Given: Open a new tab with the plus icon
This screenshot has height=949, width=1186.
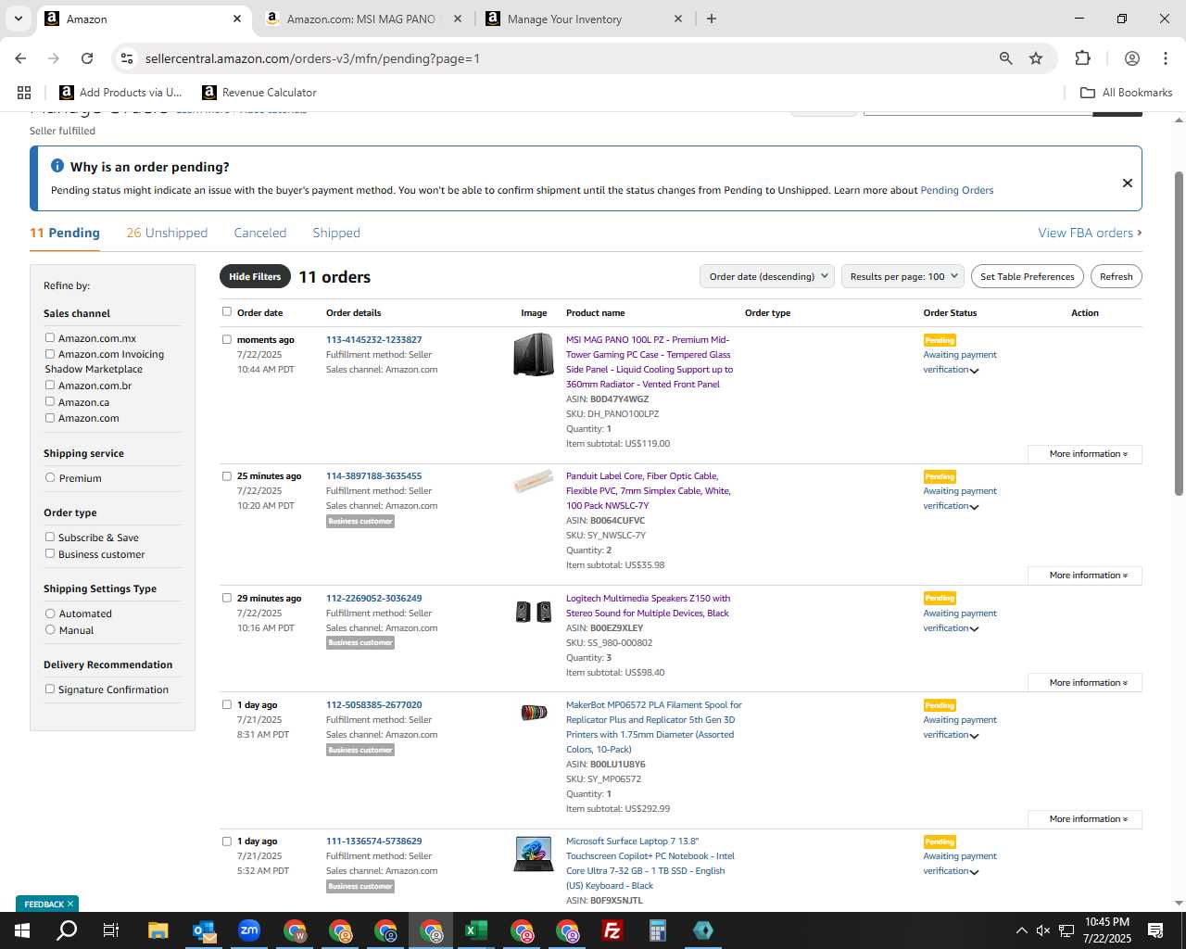Looking at the screenshot, I should coord(712,19).
